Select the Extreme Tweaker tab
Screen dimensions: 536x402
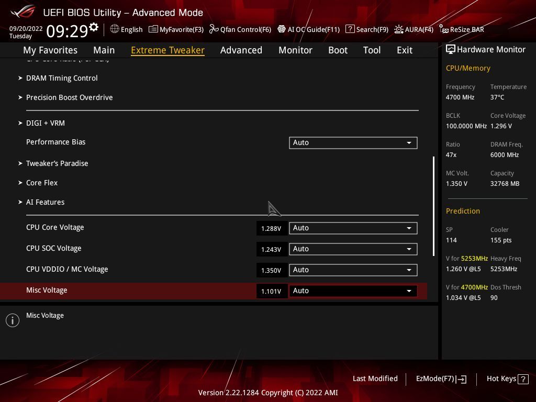click(x=167, y=50)
